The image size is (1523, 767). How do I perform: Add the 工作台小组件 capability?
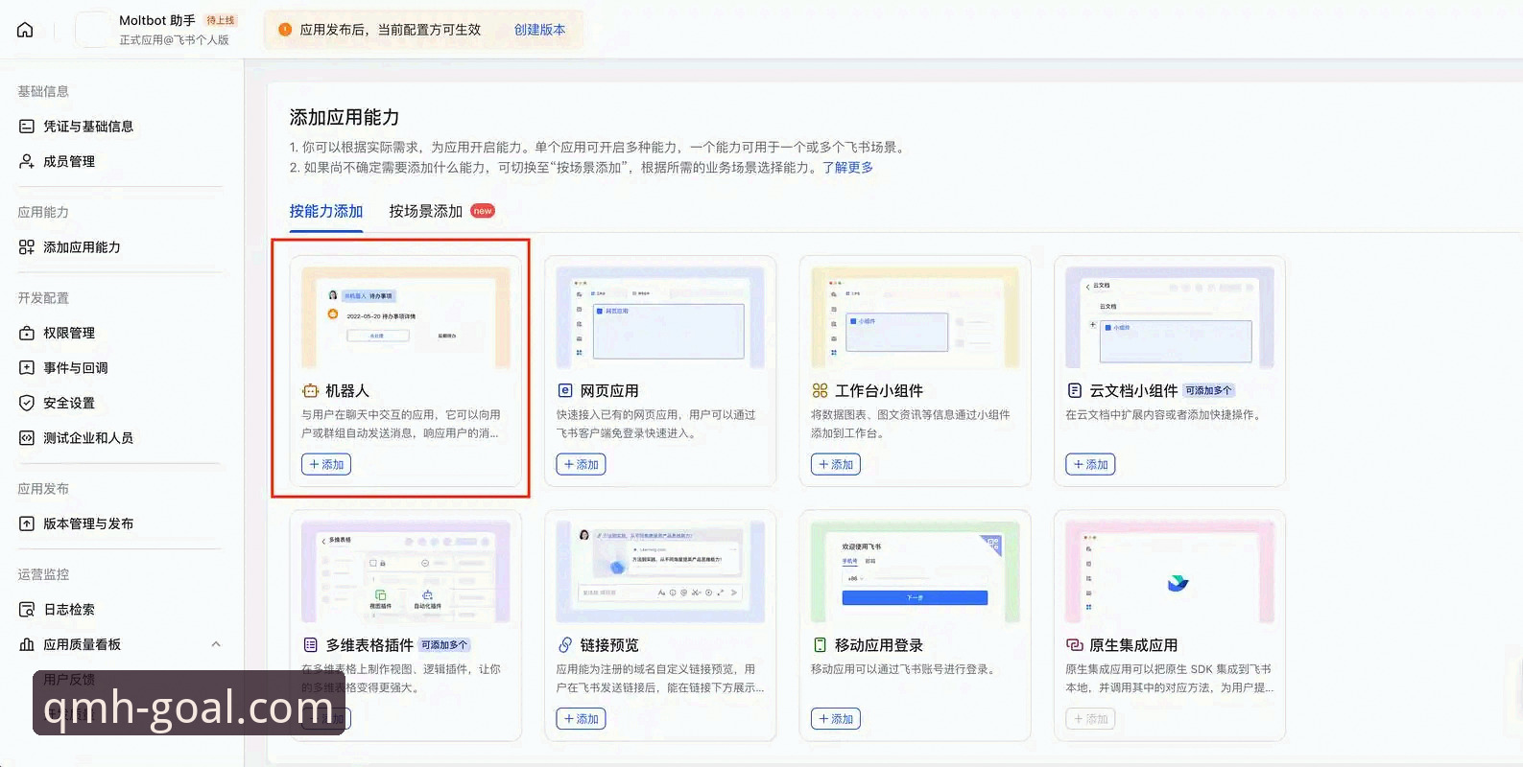pyautogui.click(x=836, y=465)
